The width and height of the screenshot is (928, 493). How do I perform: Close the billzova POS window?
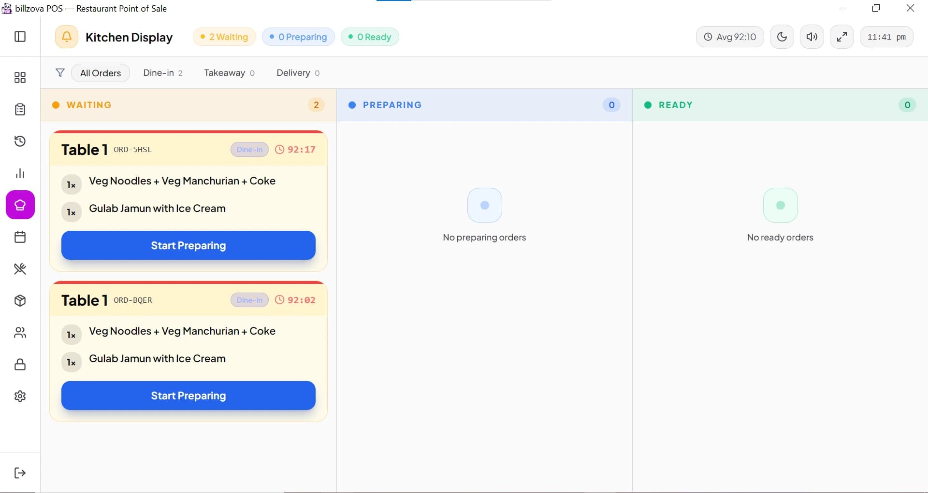coord(910,8)
